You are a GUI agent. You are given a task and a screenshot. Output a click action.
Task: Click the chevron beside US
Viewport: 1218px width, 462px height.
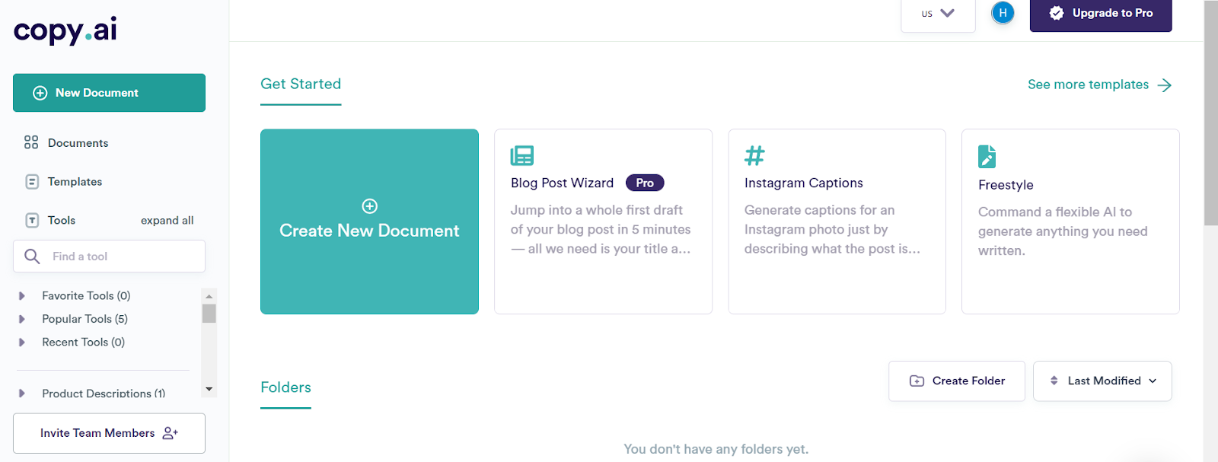pyautogui.click(x=947, y=13)
